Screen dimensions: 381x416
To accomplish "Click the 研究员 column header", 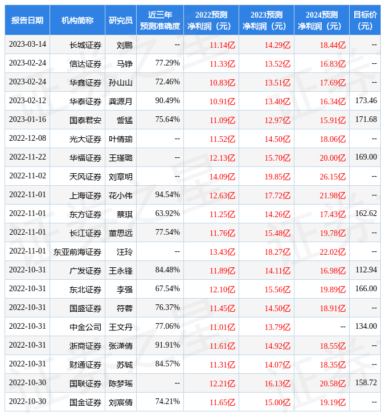I will 121,21.
